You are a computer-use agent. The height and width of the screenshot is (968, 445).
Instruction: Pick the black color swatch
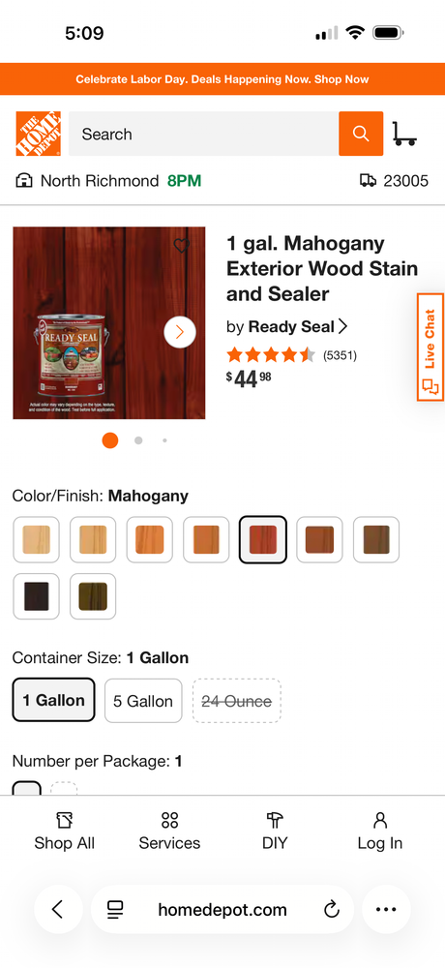(37, 596)
